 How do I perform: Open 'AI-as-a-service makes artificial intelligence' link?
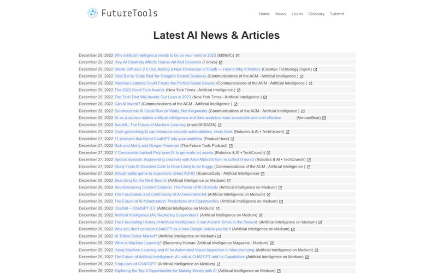(x=198, y=118)
